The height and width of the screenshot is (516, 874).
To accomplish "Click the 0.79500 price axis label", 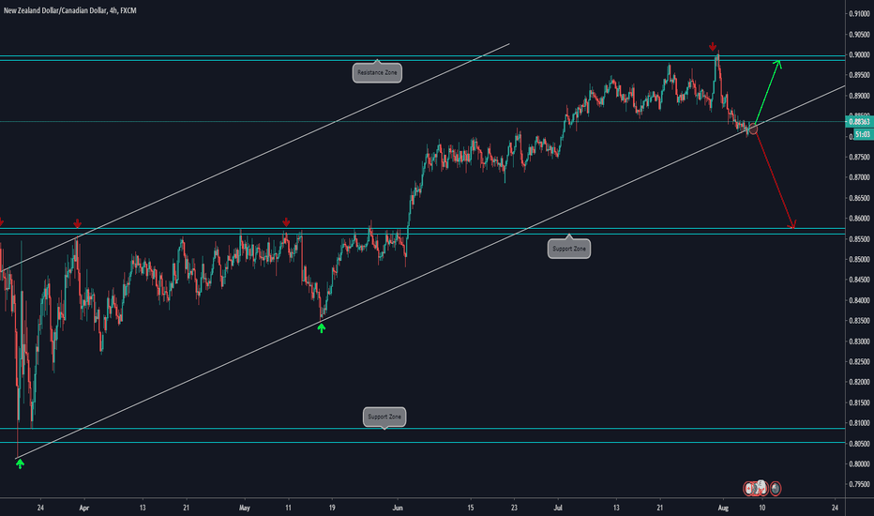I will tap(859, 484).
